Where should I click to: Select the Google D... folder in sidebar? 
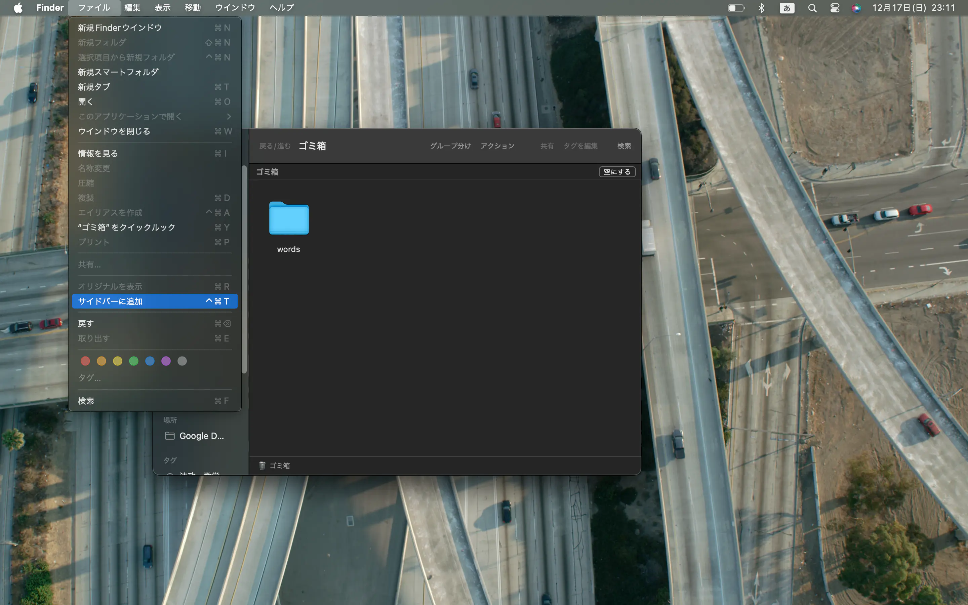[195, 436]
